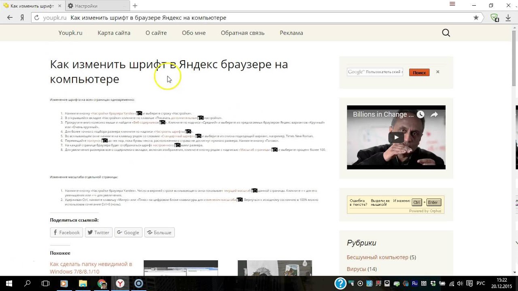518x291 pixels.
Task: Open Youpk.ru menu item
Action: 70,33
